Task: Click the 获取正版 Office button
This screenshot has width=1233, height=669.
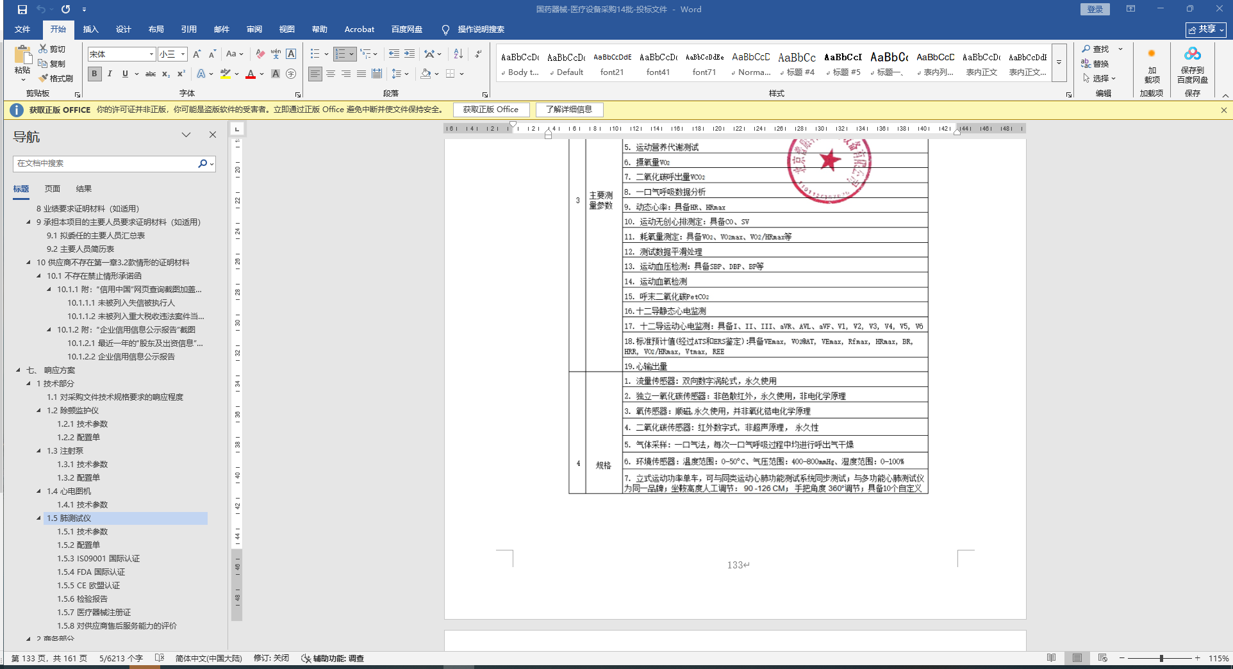Action: [x=491, y=110]
